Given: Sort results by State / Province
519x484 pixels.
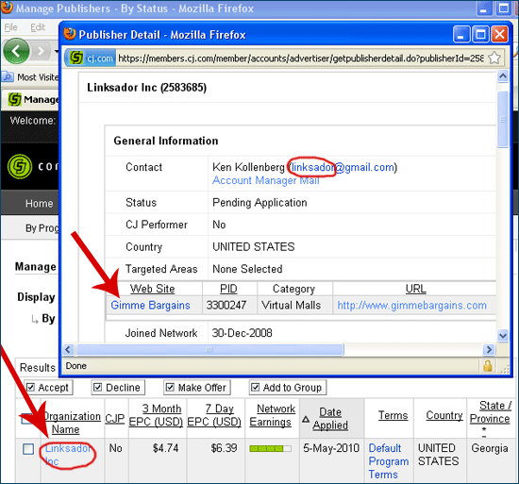Looking at the screenshot, I should pyautogui.click(x=490, y=412).
